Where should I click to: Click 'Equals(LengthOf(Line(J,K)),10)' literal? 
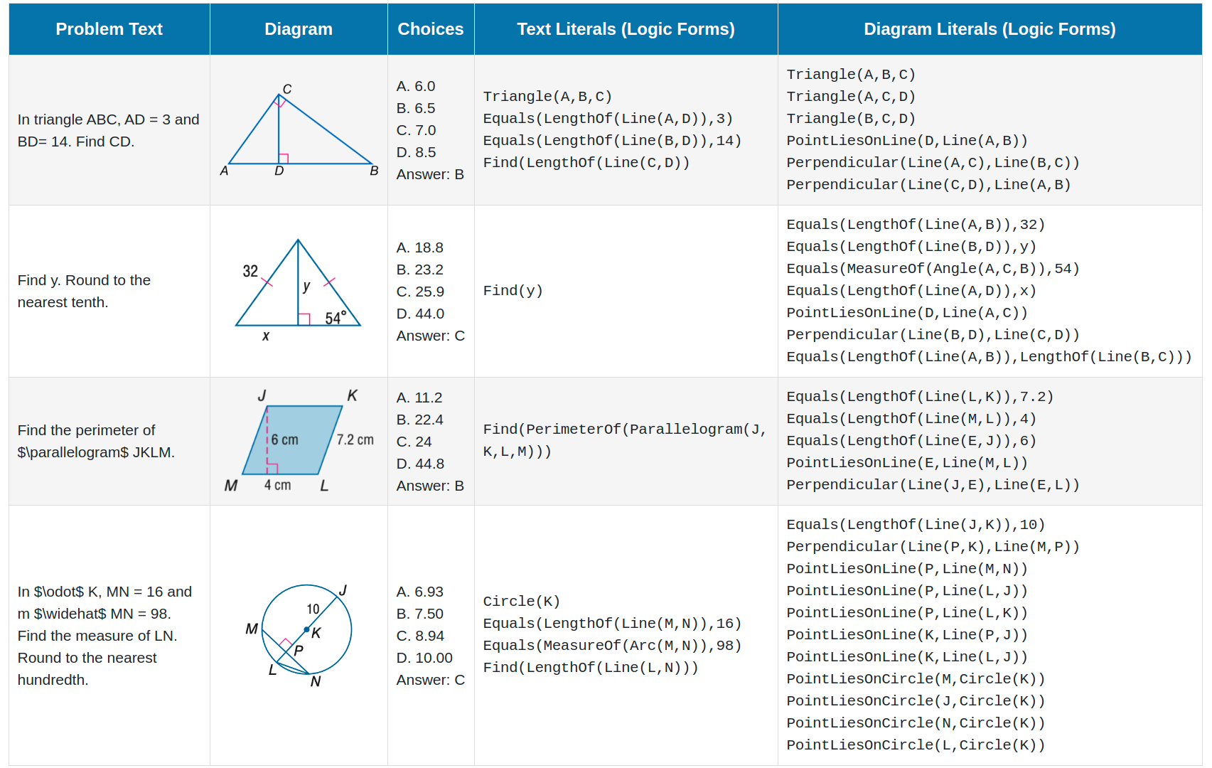(x=916, y=525)
